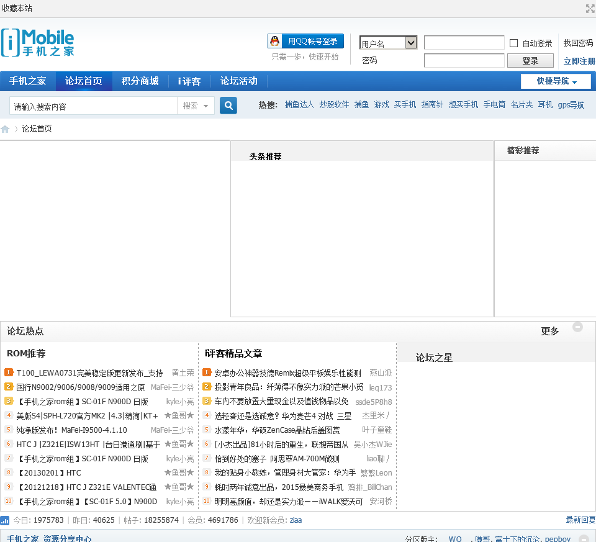
Task: Open article 耗时两年诚意出品，2015最美商务手机
Action: tap(279, 487)
